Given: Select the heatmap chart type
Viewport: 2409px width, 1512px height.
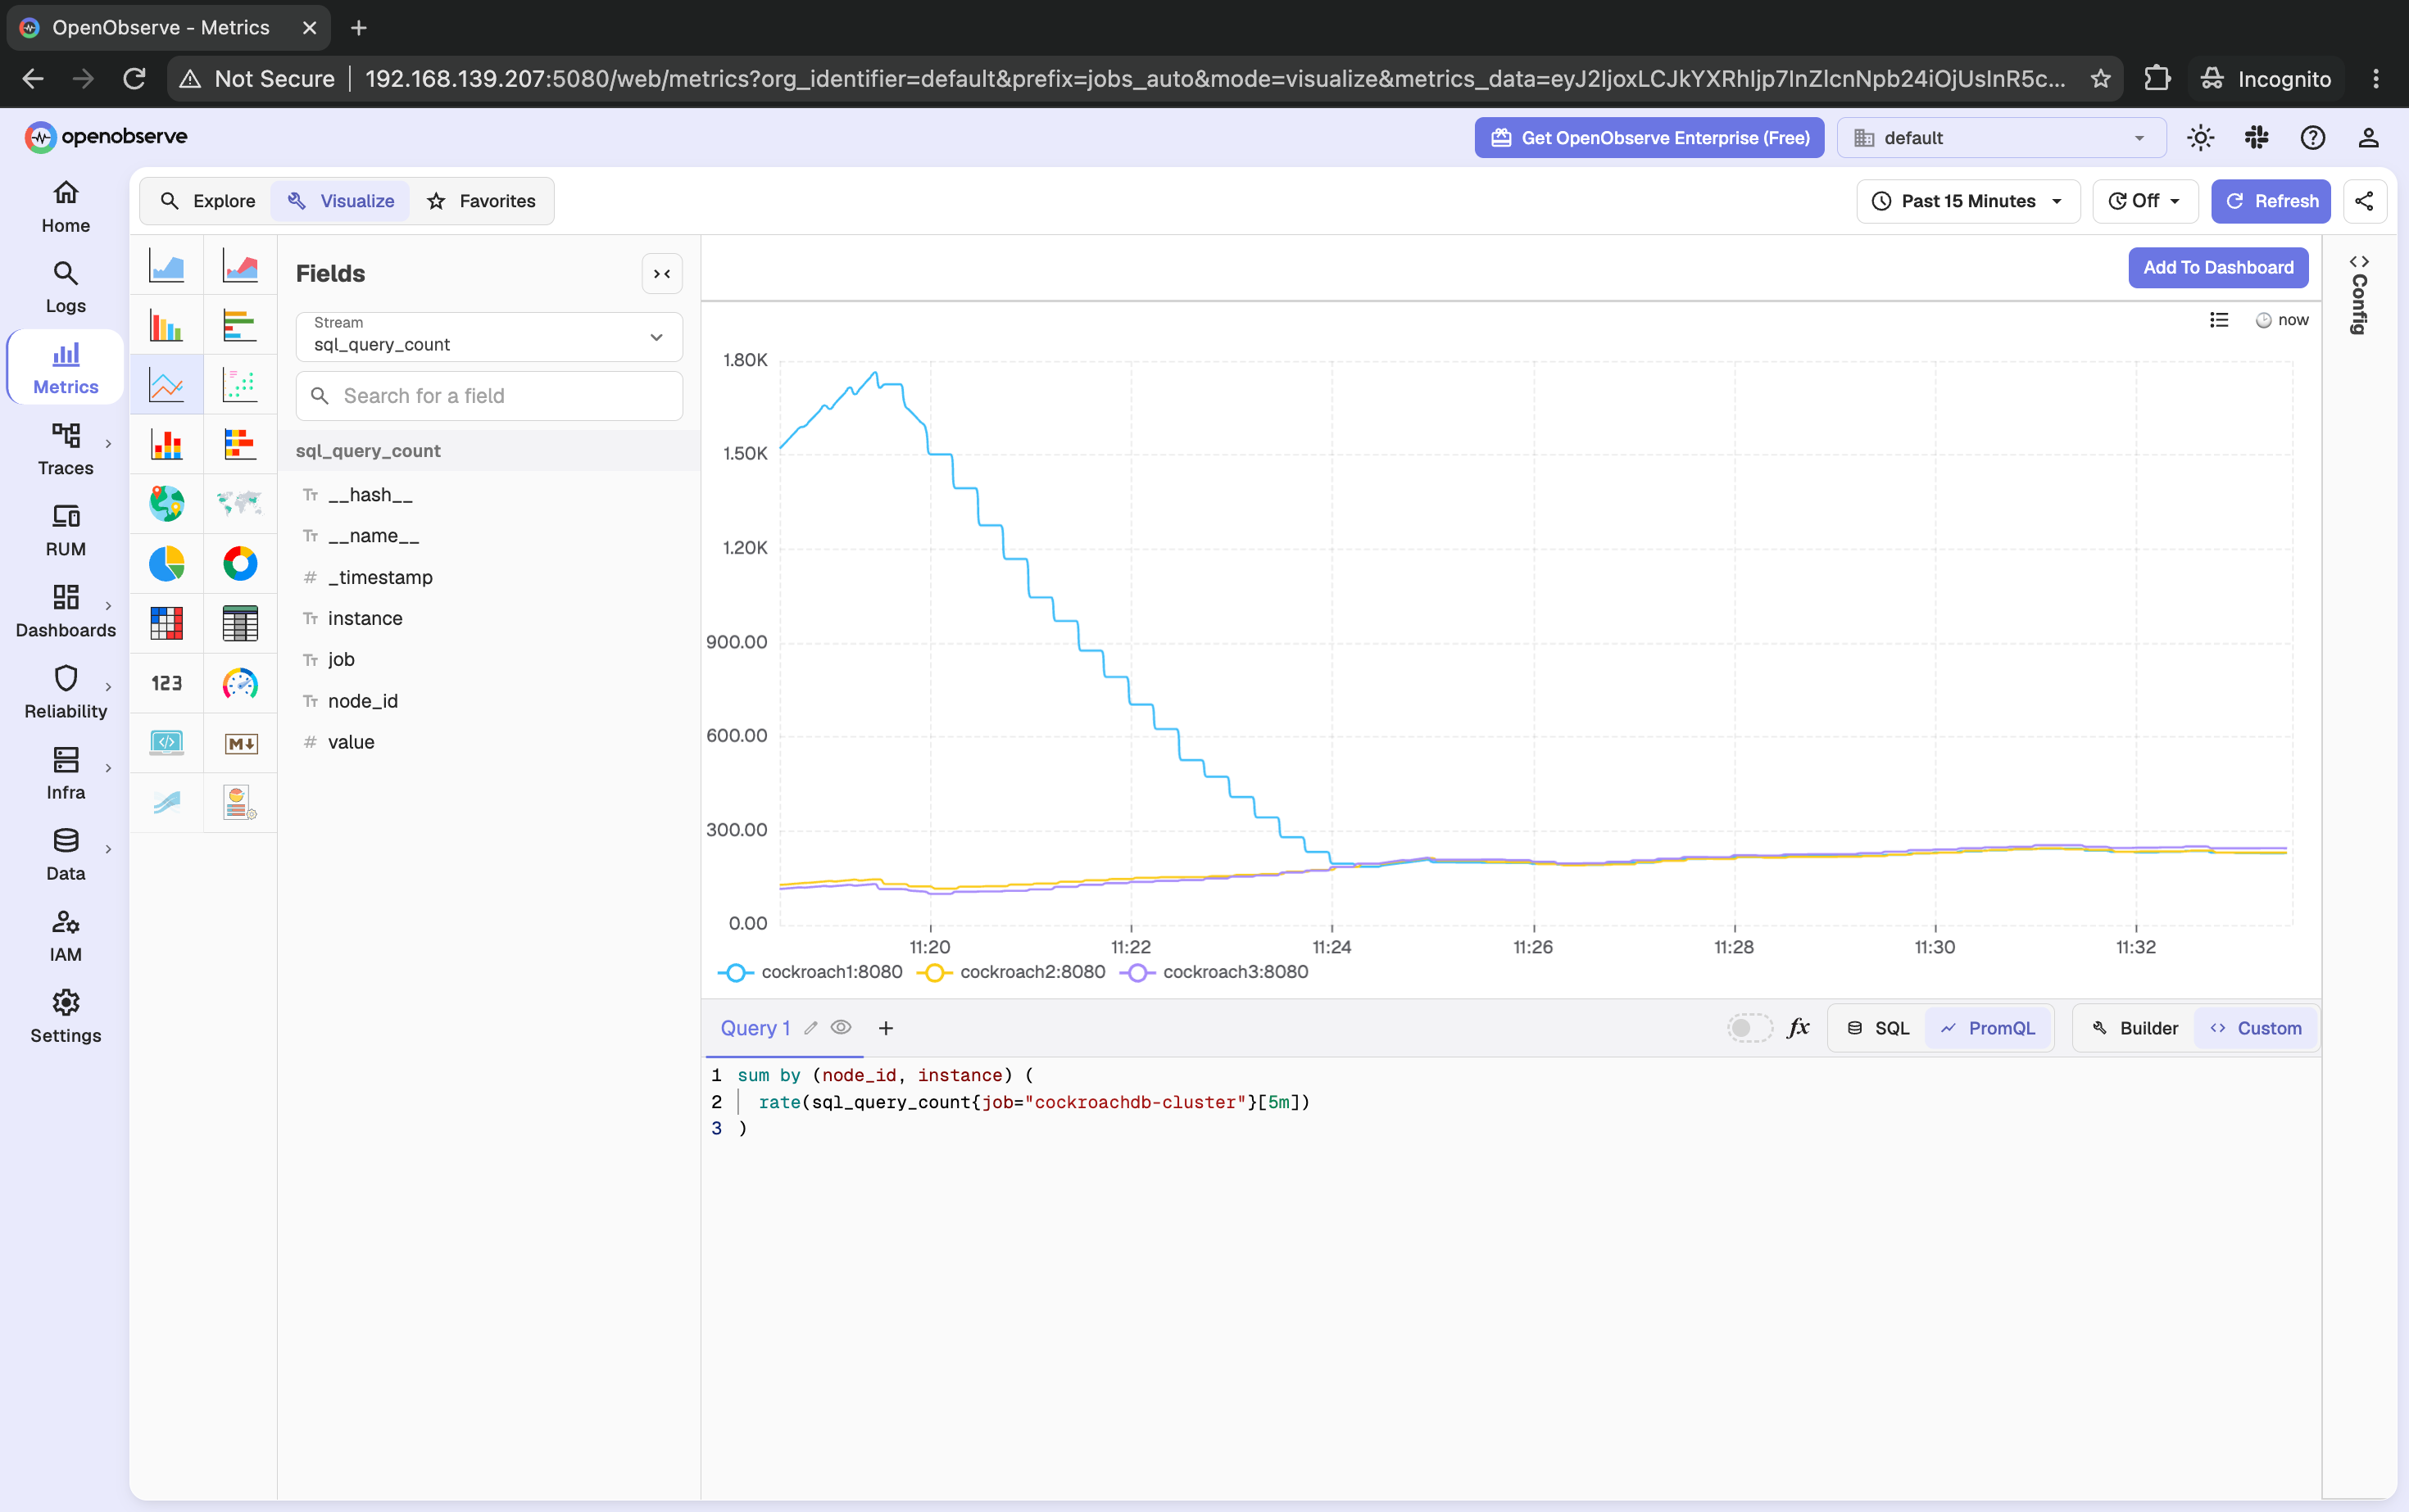Looking at the screenshot, I should 166,624.
